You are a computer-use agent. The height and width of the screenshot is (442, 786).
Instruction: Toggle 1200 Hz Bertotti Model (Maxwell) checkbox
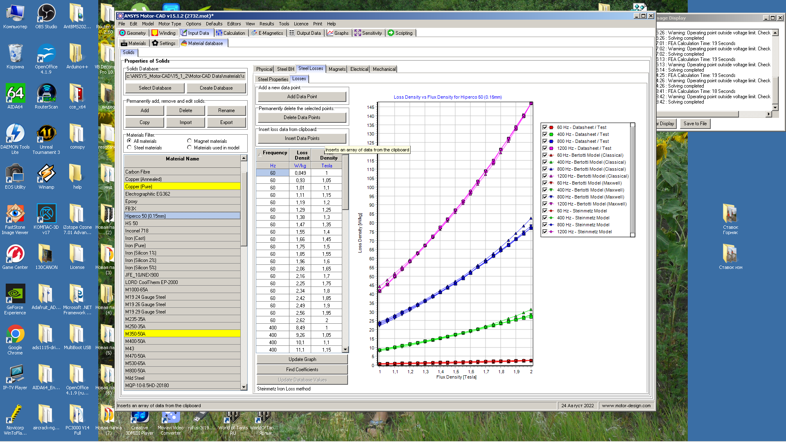(x=545, y=204)
